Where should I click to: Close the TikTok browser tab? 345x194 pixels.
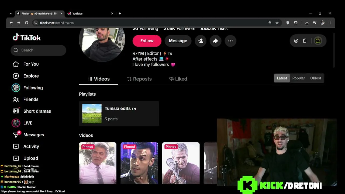pos(61,13)
